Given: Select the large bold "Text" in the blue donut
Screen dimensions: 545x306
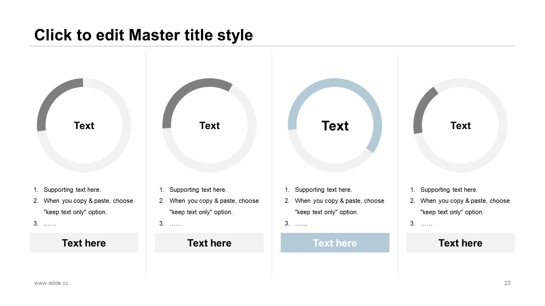Looking at the screenshot, I should coord(335,126).
